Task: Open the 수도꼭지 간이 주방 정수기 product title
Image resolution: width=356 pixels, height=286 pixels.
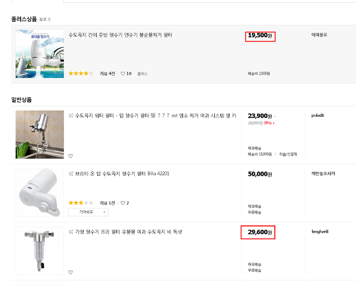Action: [120, 35]
